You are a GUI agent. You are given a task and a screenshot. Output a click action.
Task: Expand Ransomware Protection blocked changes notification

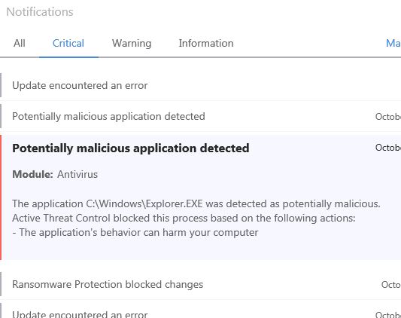coord(200,284)
